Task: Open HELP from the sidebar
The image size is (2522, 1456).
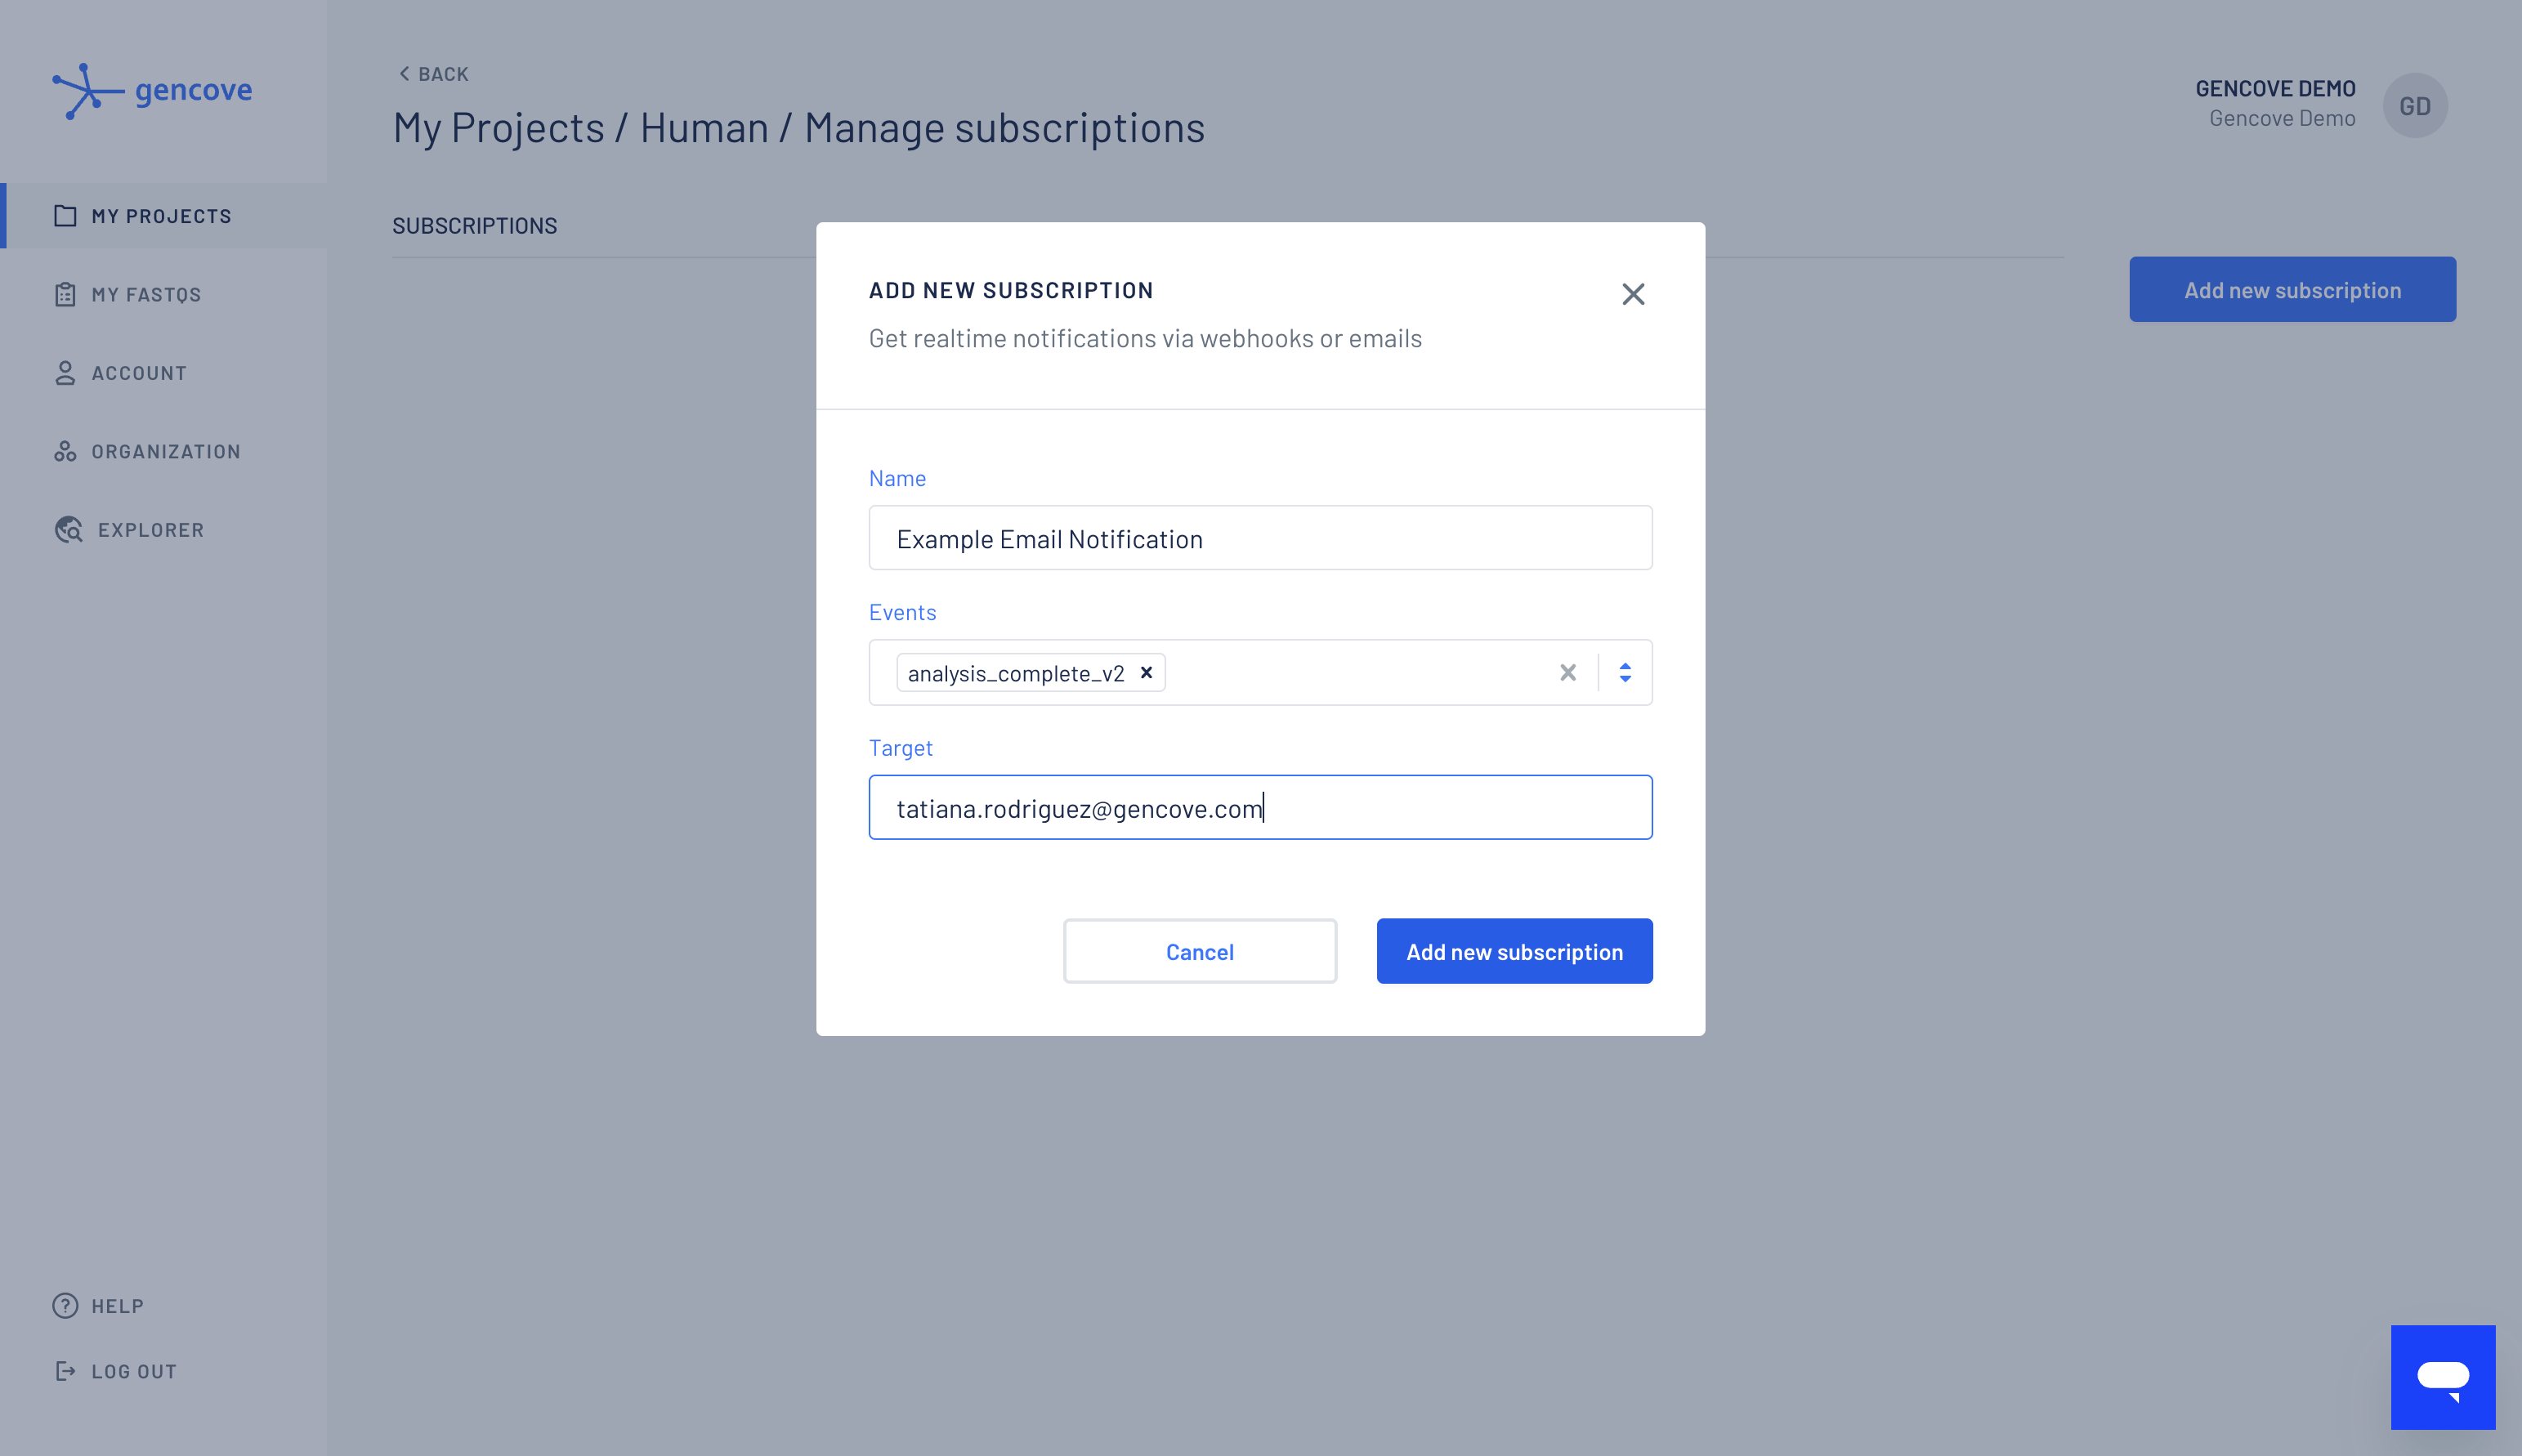Action: pyautogui.click(x=98, y=1306)
